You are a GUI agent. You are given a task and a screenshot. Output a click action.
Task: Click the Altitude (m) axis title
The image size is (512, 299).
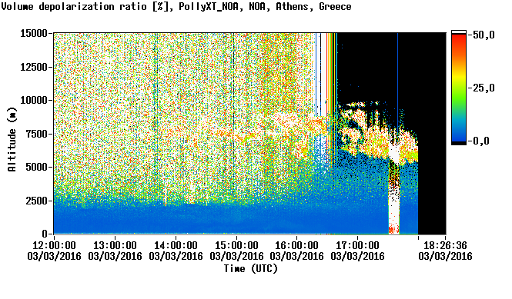pyautogui.click(x=12, y=139)
